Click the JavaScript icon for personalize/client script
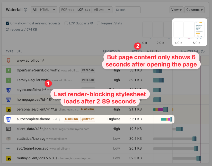 8,109
